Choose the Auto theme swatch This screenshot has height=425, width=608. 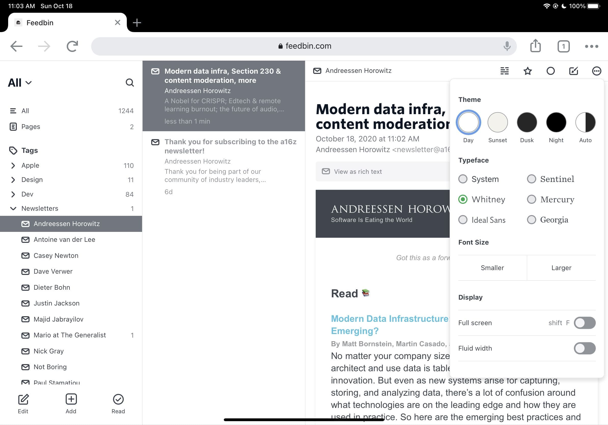tap(585, 122)
